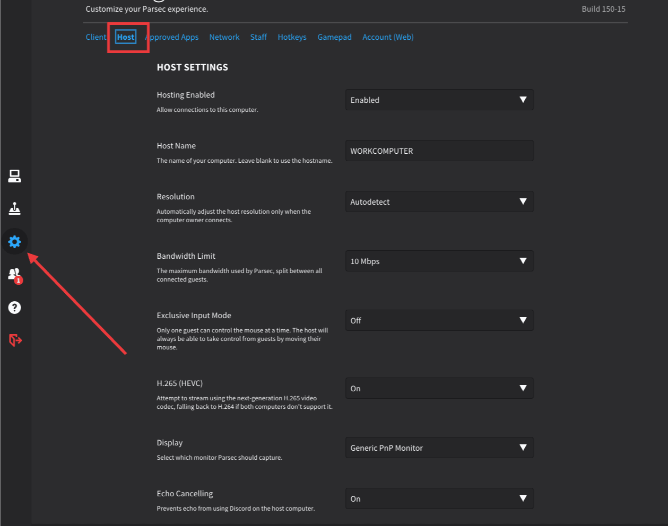Click the red Log out icon

pyautogui.click(x=15, y=340)
